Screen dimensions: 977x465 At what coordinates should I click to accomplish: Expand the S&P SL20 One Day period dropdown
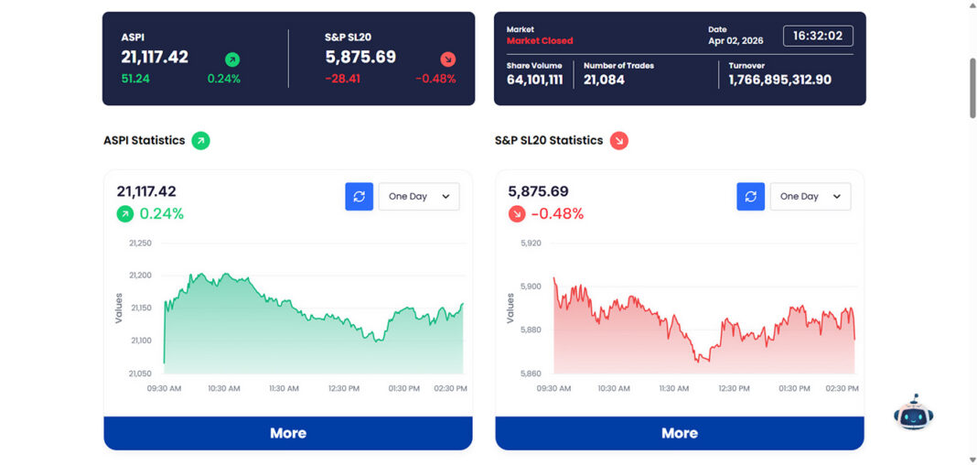coord(811,197)
